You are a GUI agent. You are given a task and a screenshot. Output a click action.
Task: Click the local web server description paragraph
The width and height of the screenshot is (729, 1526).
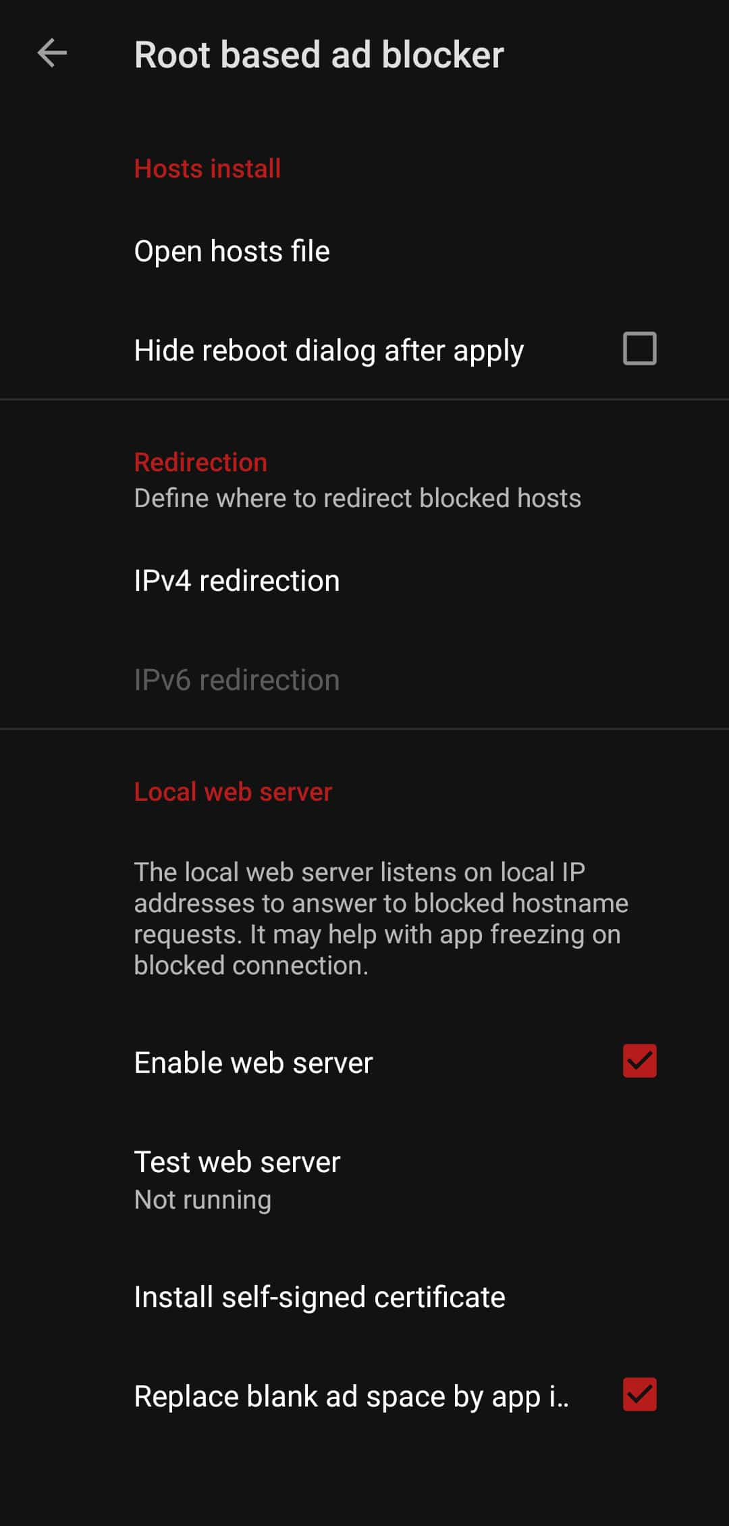point(381,918)
